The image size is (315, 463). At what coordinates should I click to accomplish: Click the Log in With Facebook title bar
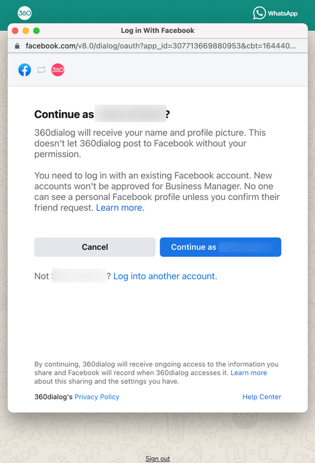(157, 31)
